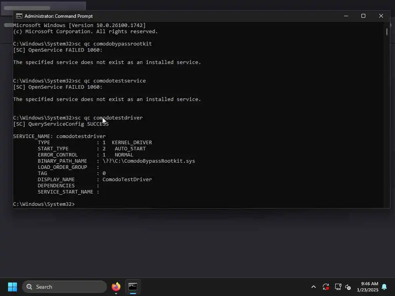The height and width of the screenshot is (296, 395).
Task: Click the KERNEL_DRIVER type value
Action: click(132, 143)
